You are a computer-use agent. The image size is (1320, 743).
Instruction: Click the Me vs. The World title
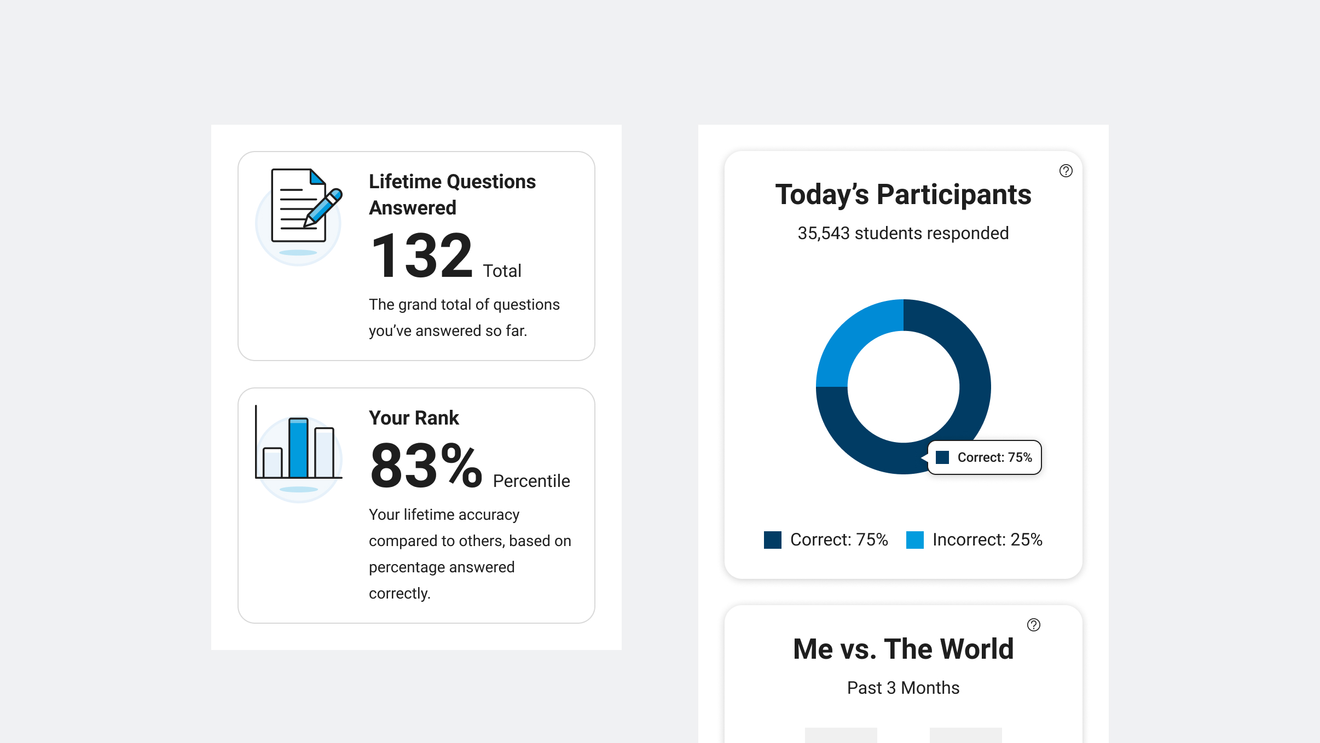click(x=903, y=649)
